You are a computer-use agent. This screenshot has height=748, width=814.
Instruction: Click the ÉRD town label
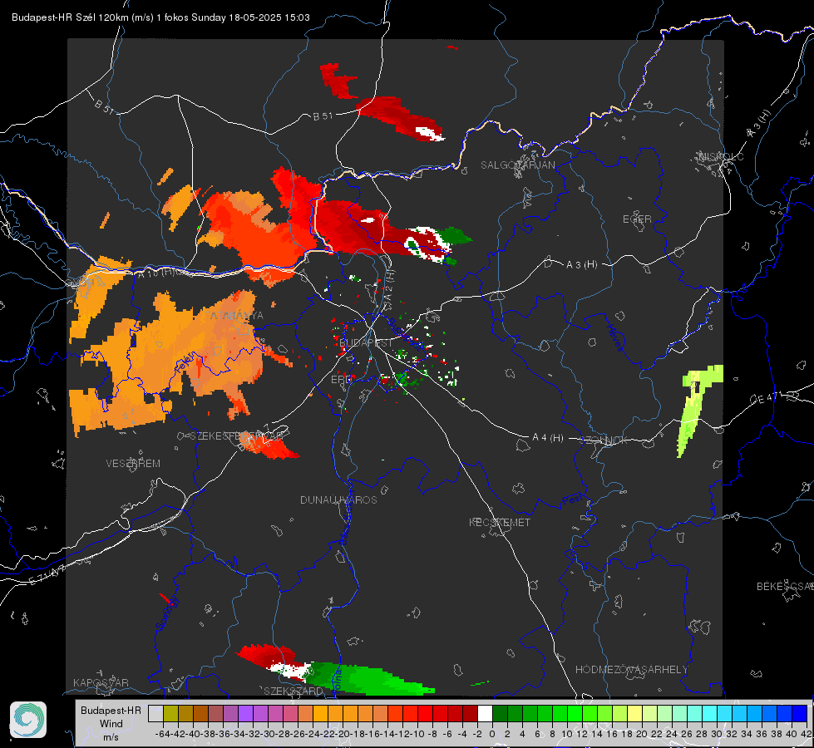341,380
